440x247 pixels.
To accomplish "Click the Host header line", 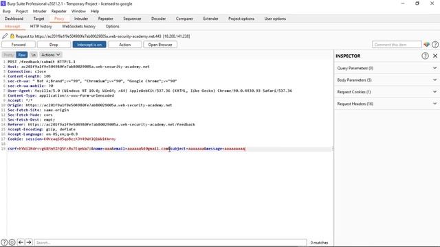I will click(78, 67).
